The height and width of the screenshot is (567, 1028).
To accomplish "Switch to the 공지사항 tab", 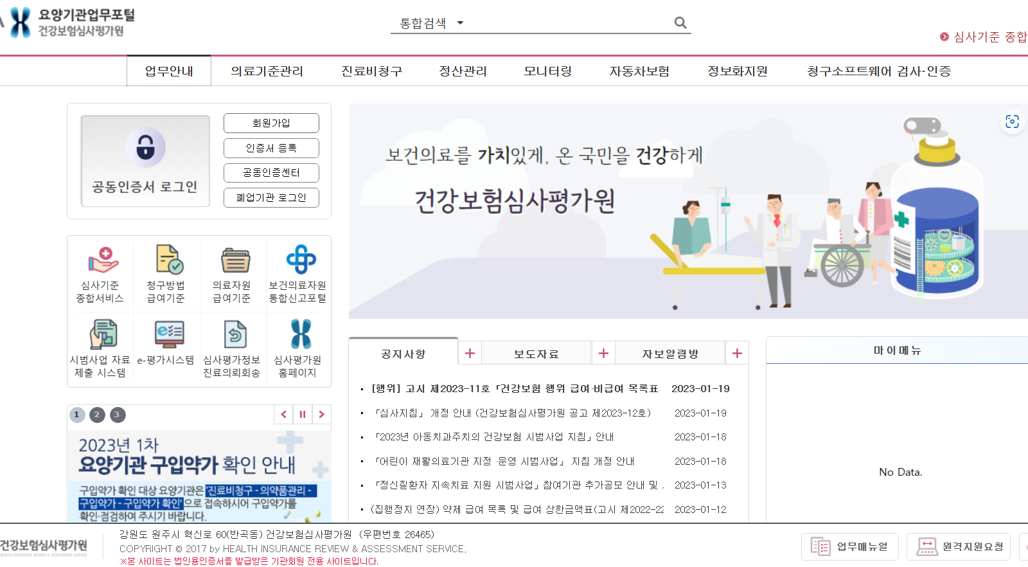I will point(403,354).
